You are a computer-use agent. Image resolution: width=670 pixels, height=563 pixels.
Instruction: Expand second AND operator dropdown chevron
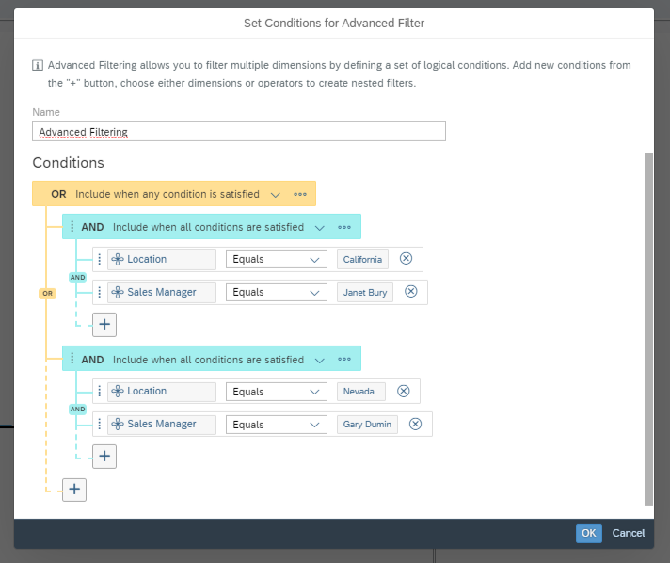pos(320,361)
